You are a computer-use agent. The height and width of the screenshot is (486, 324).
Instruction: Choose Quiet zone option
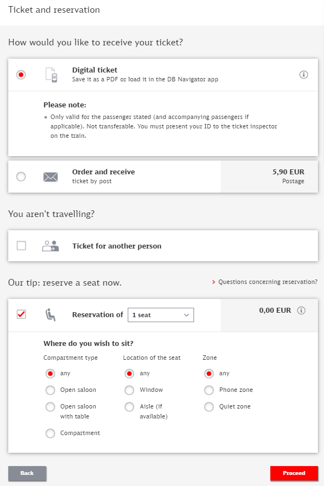click(x=209, y=406)
